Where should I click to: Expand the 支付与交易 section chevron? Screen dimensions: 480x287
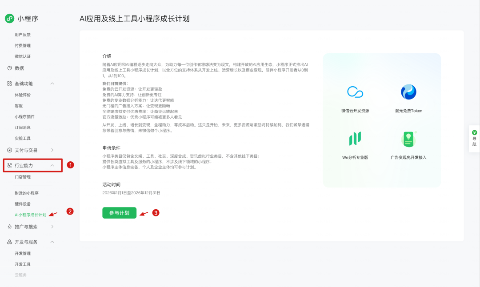tap(52, 150)
